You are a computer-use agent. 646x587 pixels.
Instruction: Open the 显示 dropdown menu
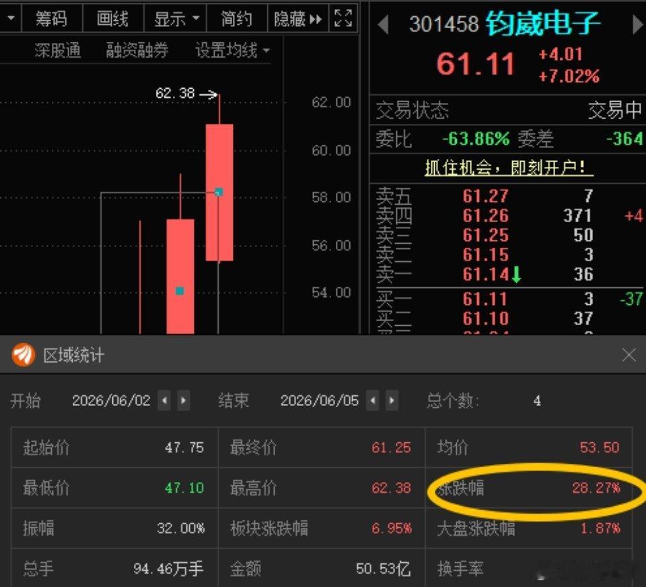[x=175, y=19]
